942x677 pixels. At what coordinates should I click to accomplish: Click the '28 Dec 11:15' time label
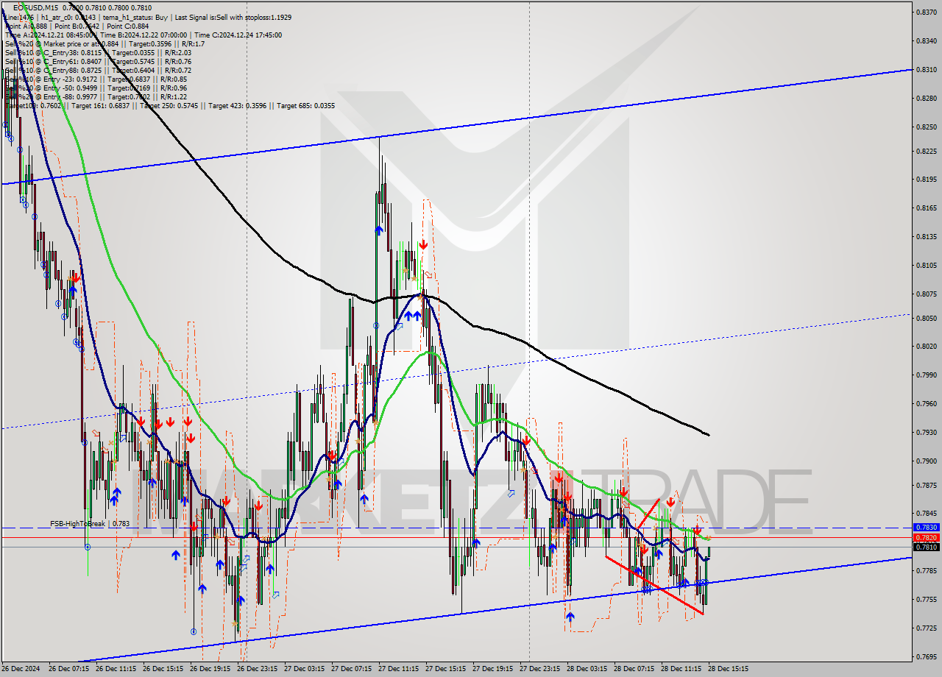[681, 669]
